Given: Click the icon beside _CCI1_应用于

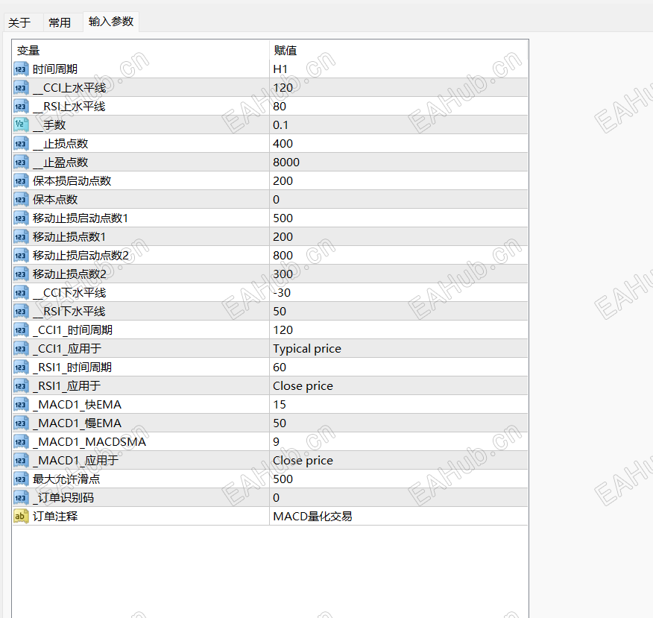Looking at the screenshot, I should pos(21,349).
